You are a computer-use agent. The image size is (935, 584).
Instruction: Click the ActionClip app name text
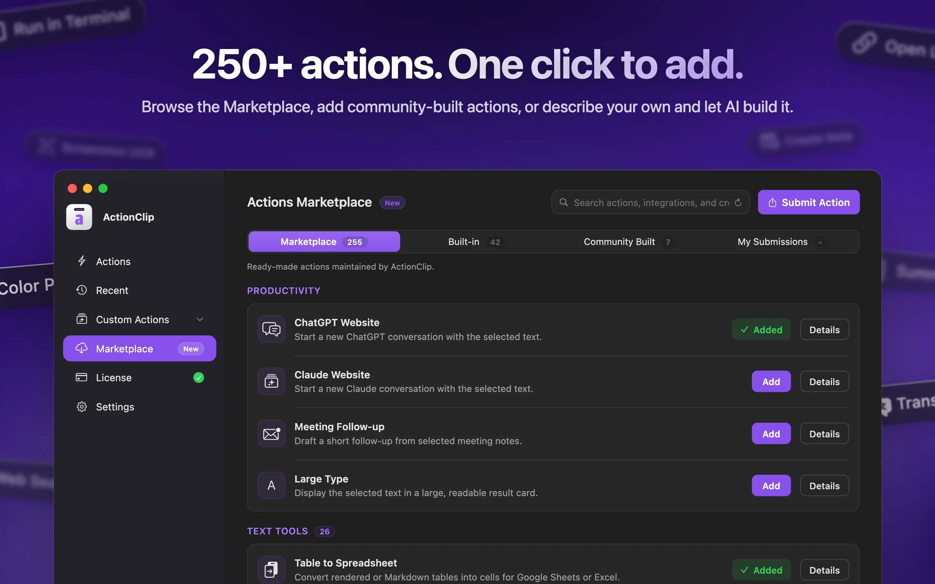[129, 217]
